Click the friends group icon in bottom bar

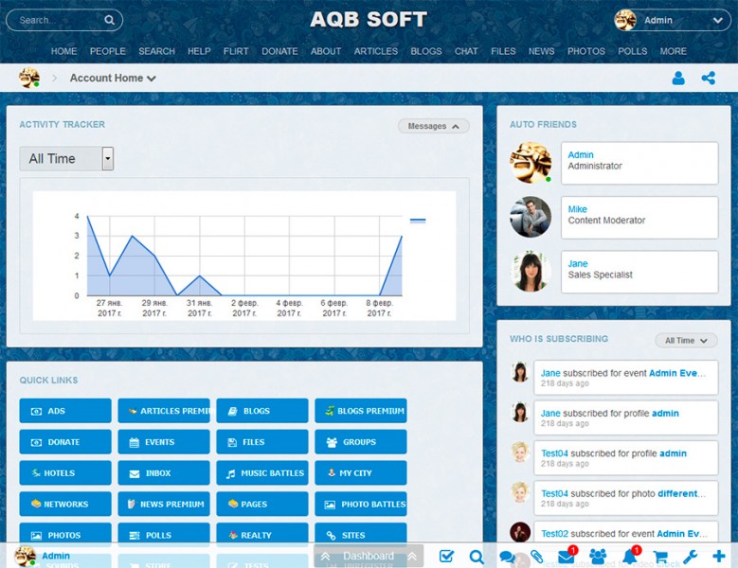tap(598, 557)
